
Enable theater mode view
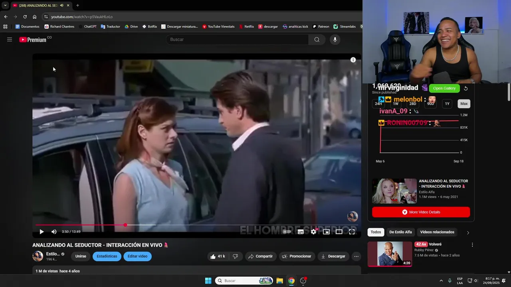click(339, 232)
